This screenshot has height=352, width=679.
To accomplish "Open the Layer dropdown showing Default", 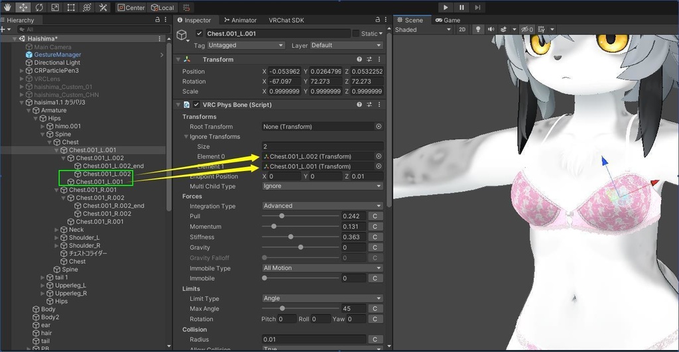I will pos(346,45).
